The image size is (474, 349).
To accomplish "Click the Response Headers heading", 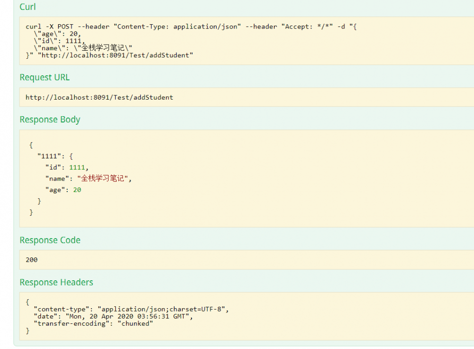I will [56, 282].
